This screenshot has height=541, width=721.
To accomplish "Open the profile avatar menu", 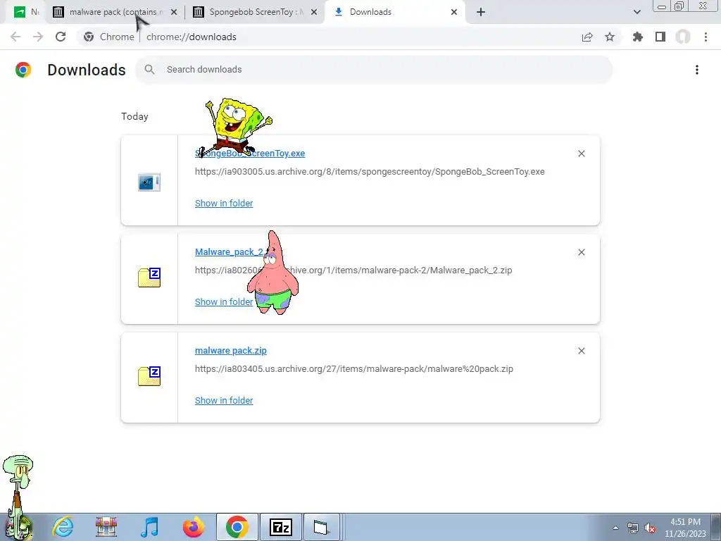I will click(683, 37).
